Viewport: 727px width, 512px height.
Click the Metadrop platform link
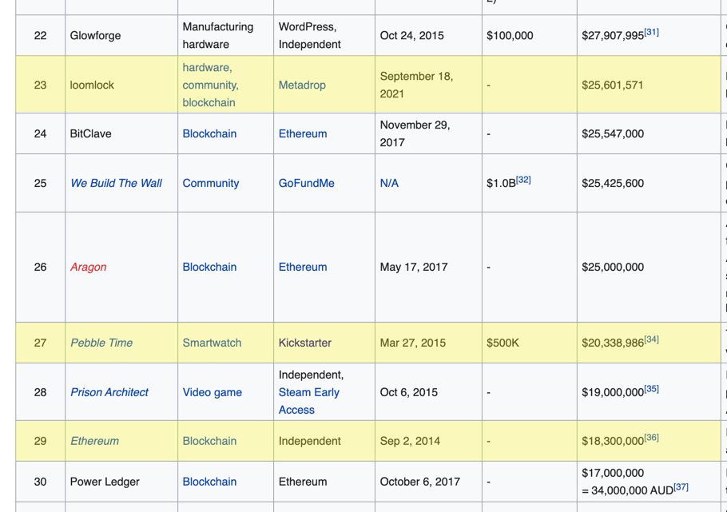(302, 85)
